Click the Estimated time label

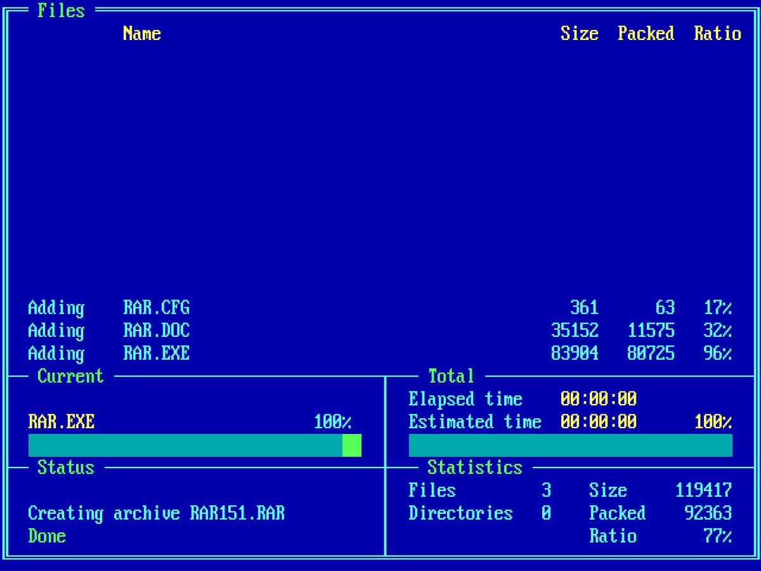tap(475, 422)
